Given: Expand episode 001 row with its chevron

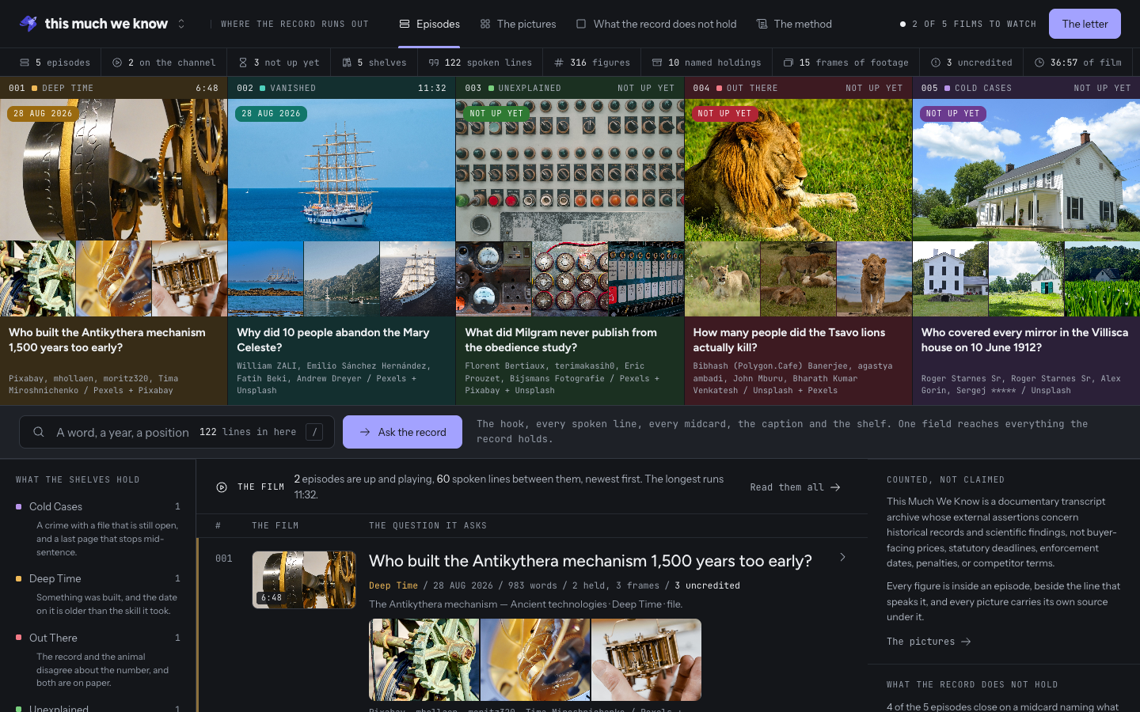Looking at the screenshot, I should click(842, 558).
